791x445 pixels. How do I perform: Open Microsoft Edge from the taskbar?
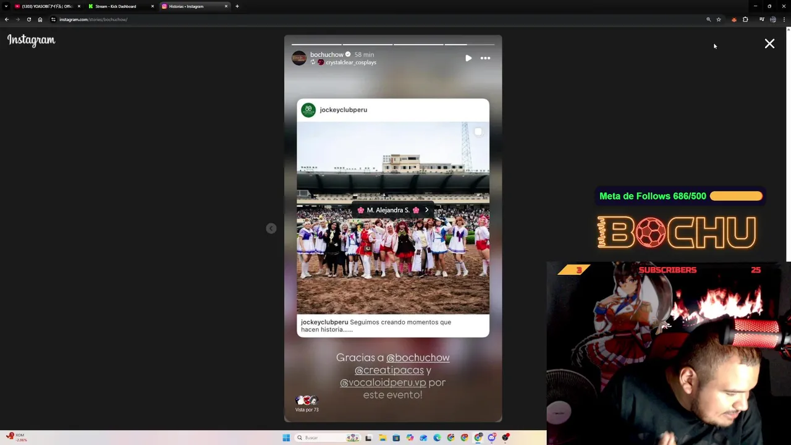[437, 438]
